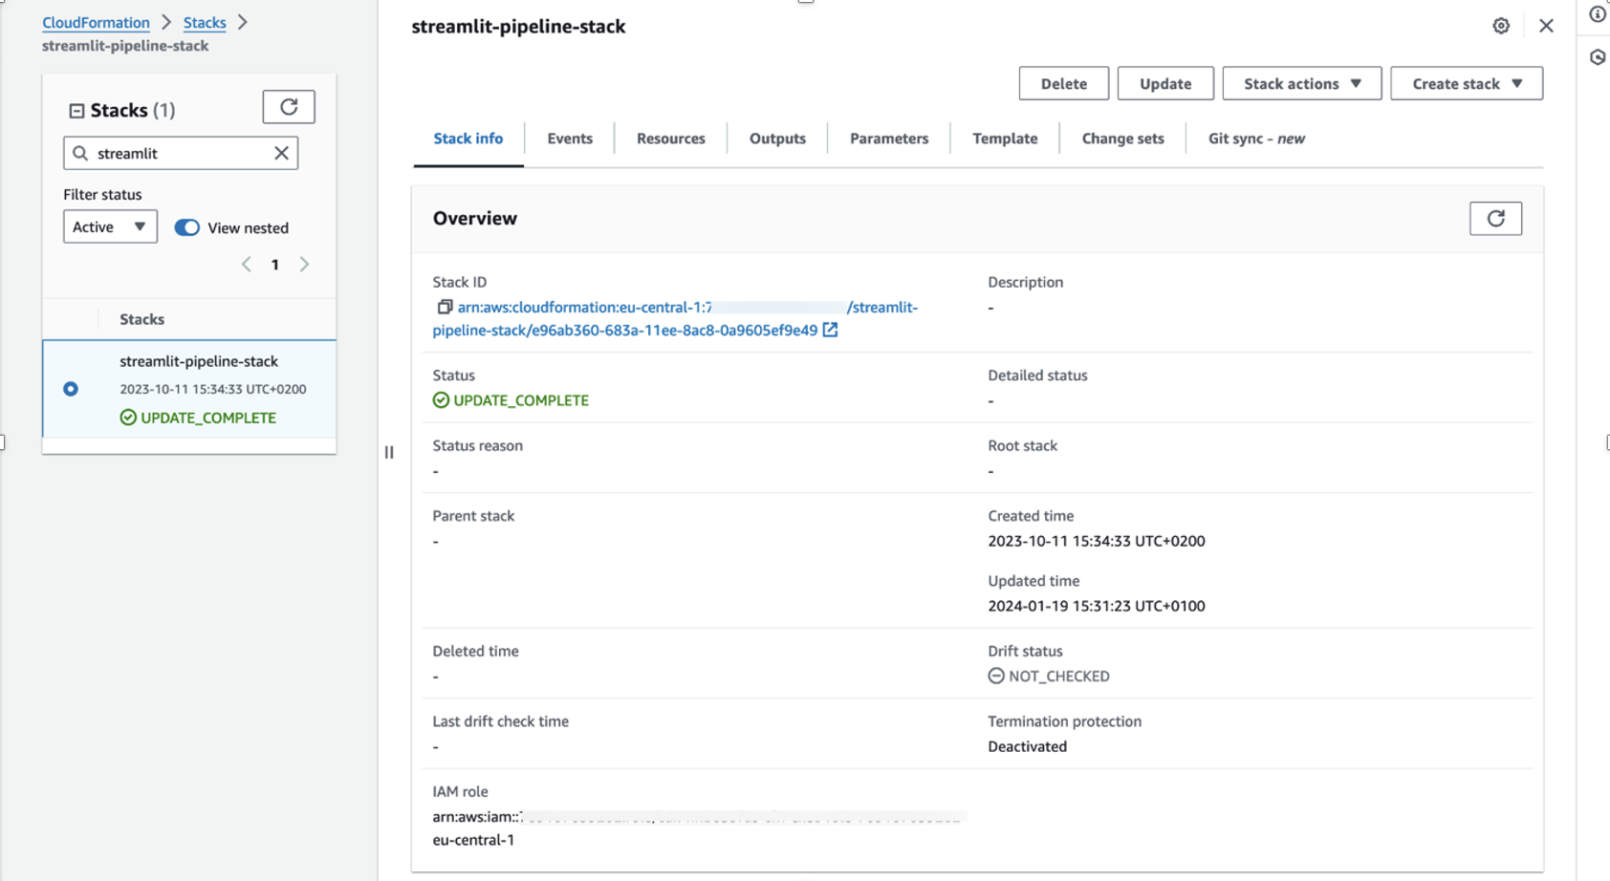The height and width of the screenshot is (881, 1610).
Task: Click Created time value 2023-10-11 15:34:33
Action: [x=1097, y=541]
